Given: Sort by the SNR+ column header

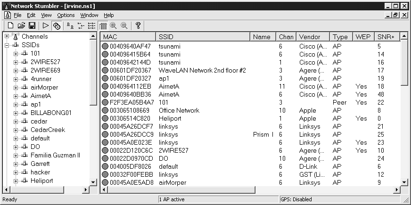Looking at the screenshot, I should coord(387,37).
